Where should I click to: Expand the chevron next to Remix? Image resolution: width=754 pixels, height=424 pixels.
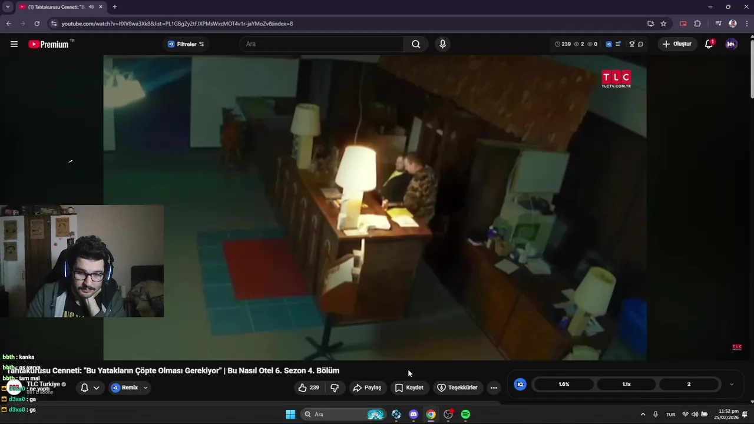click(145, 387)
